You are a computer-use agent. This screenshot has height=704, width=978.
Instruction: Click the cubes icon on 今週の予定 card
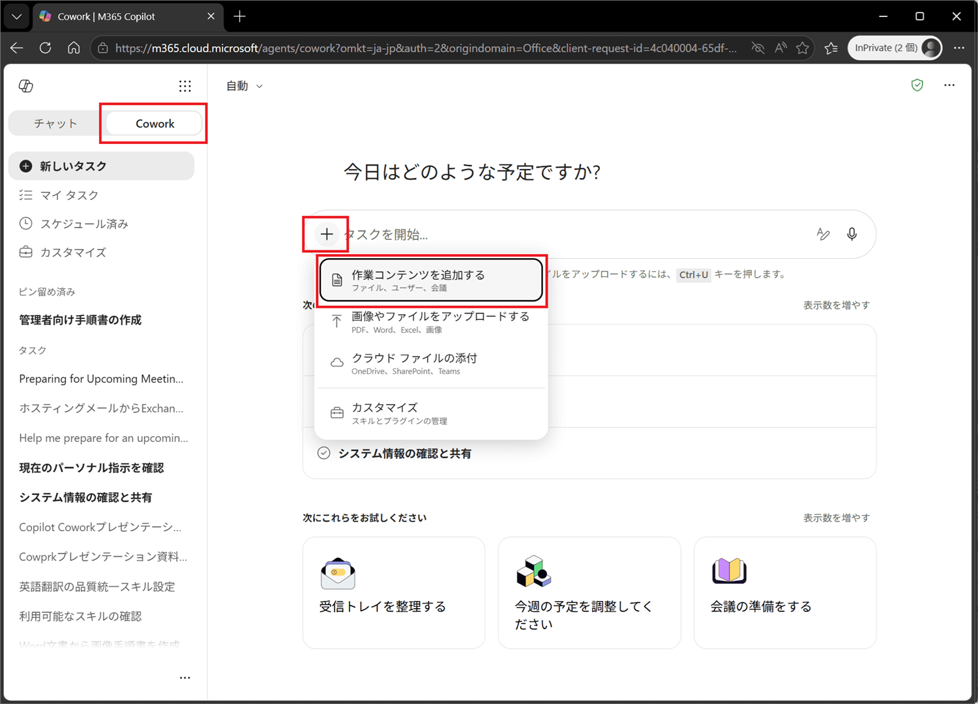click(x=533, y=571)
